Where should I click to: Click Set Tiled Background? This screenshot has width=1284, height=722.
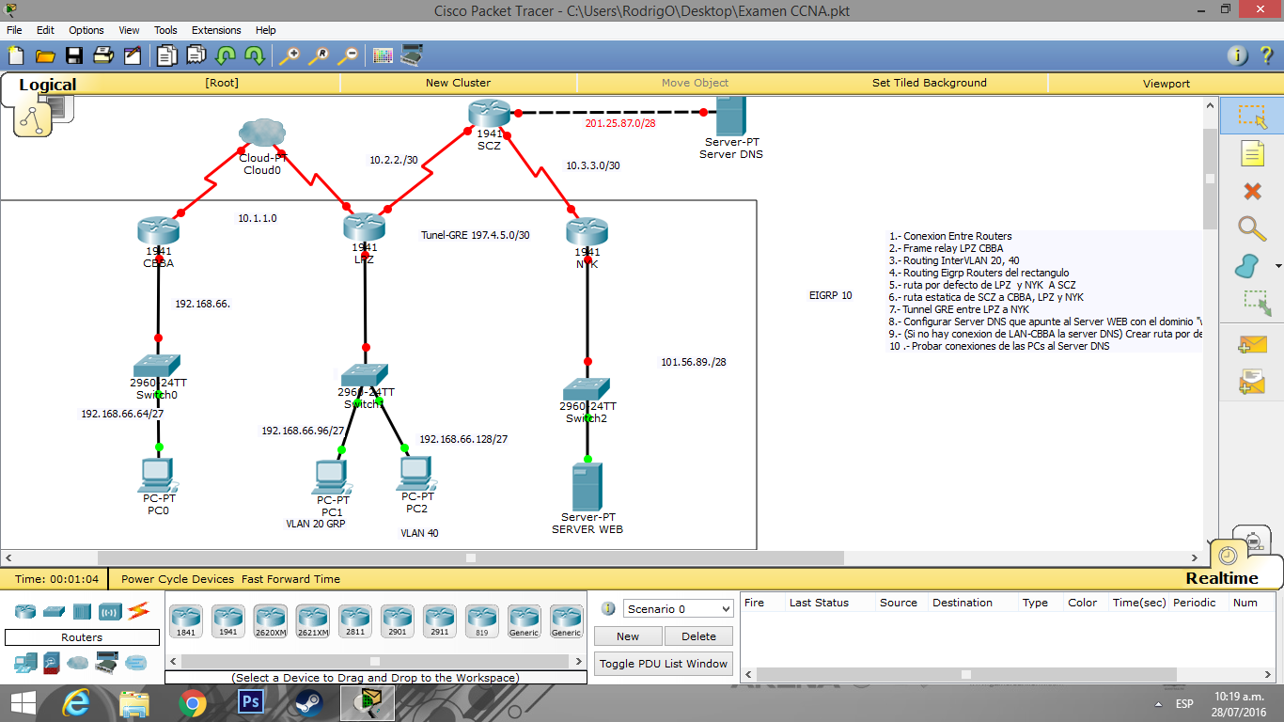click(x=930, y=83)
